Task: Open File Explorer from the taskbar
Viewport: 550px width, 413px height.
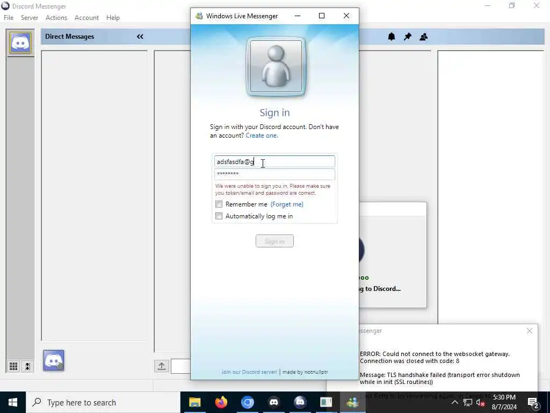Action: pyautogui.click(x=194, y=402)
